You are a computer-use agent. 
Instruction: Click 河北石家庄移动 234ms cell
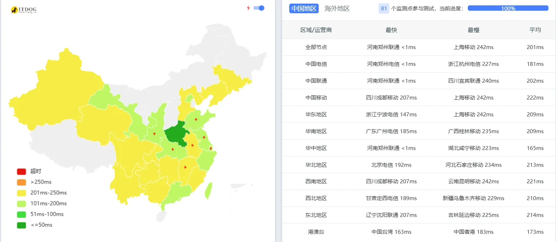click(474, 165)
